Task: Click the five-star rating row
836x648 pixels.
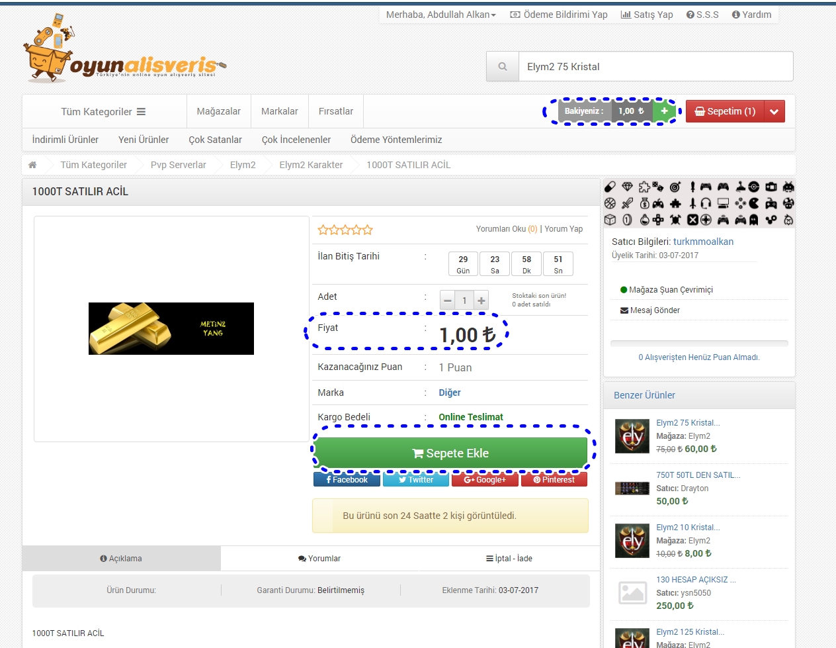Action: pyautogui.click(x=345, y=230)
